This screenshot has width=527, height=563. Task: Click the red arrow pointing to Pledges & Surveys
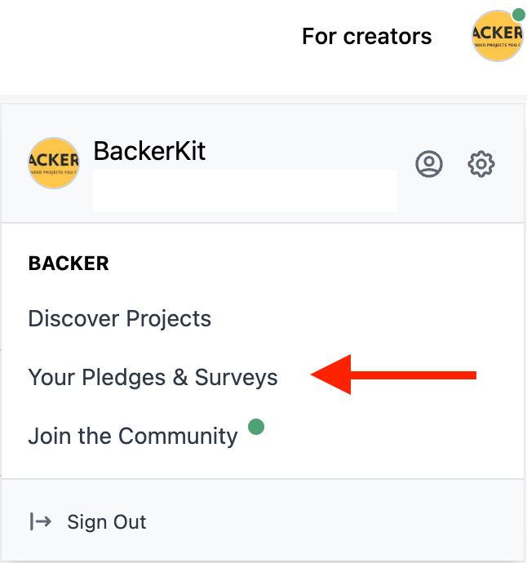coord(393,375)
